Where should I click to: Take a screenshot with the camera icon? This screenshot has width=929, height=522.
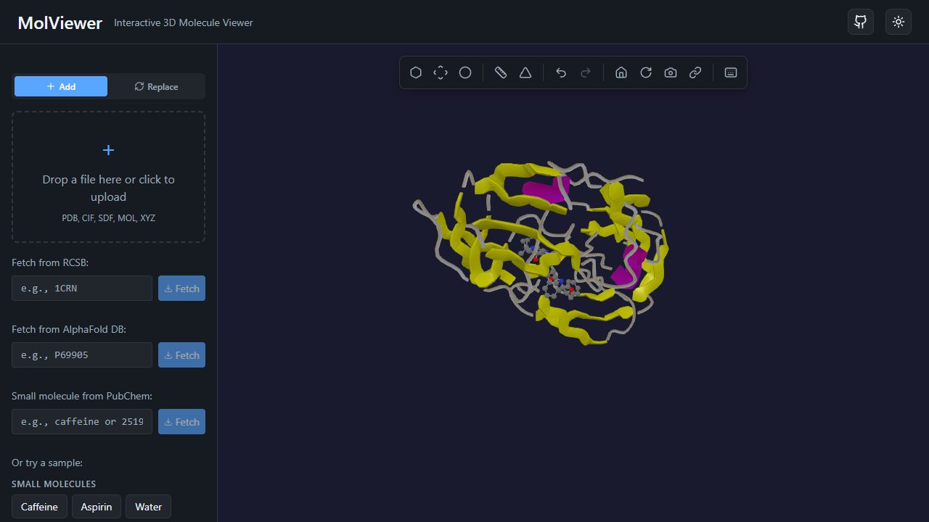pos(671,72)
